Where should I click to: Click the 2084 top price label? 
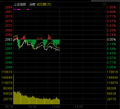[9, 7]
